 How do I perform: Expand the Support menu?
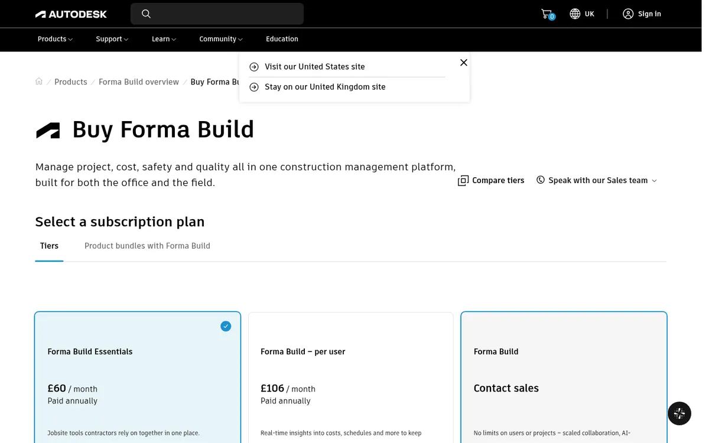(112, 39)
